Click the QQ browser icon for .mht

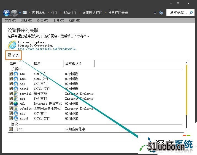pos(16,84)
